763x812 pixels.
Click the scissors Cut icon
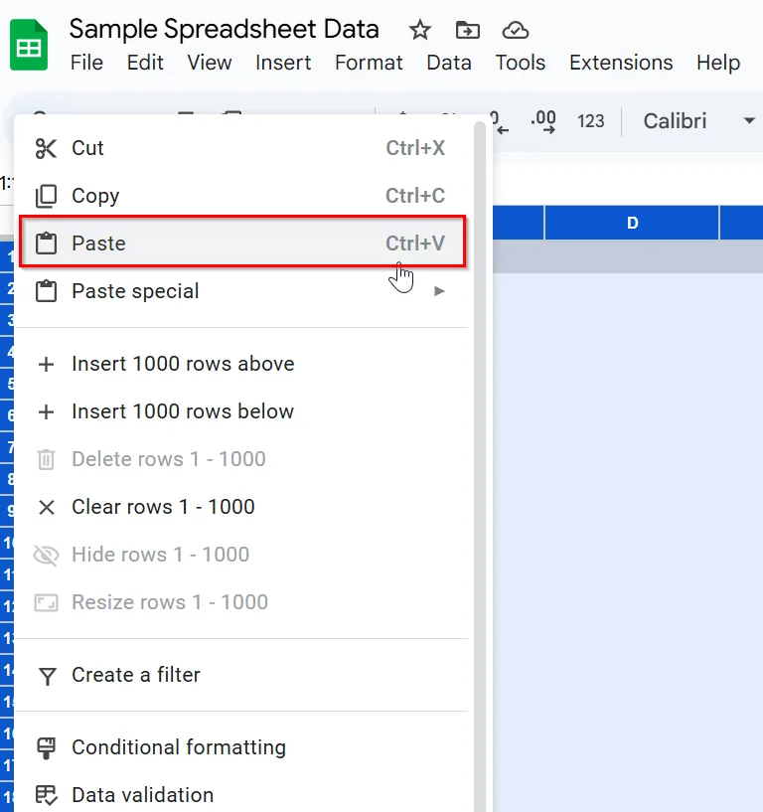46,149
